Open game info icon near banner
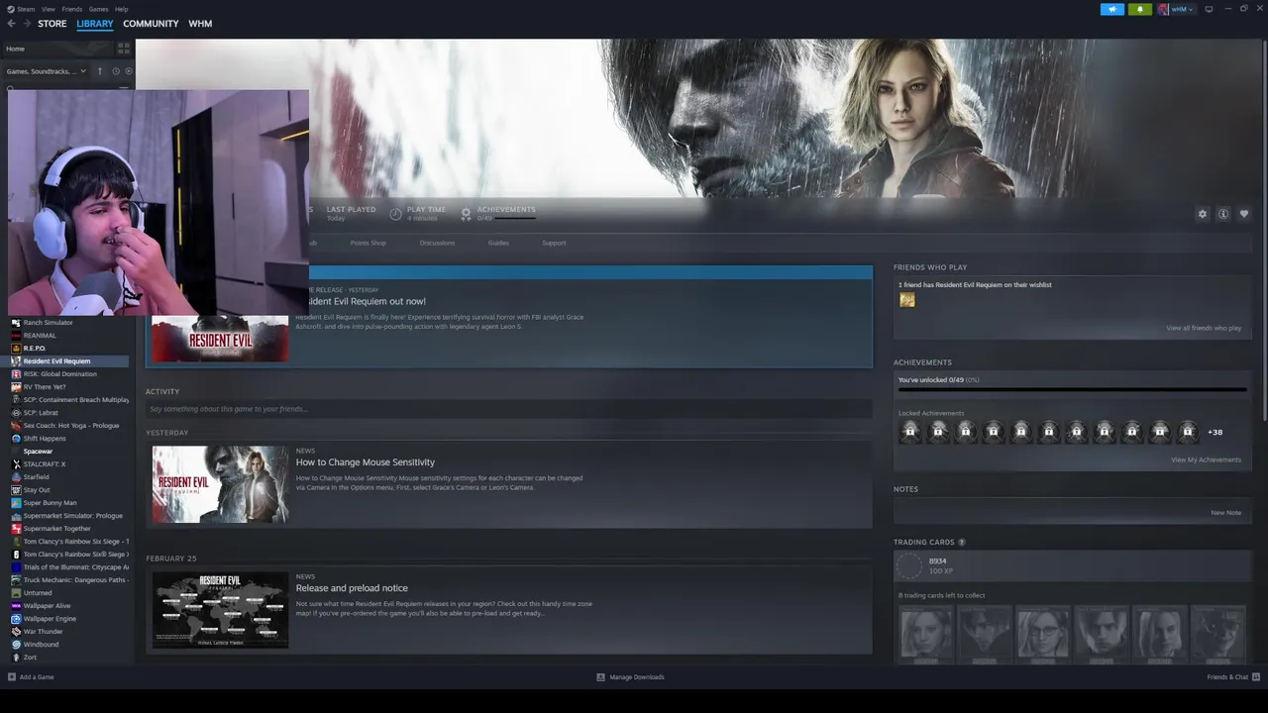 tap(1223, 214)
